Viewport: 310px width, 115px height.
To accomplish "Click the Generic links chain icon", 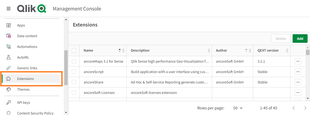I will coord(9,68).
